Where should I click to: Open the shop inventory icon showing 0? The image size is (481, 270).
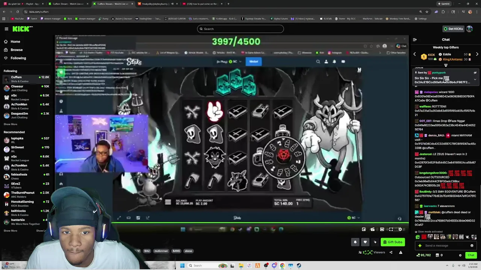coord(439,255)
